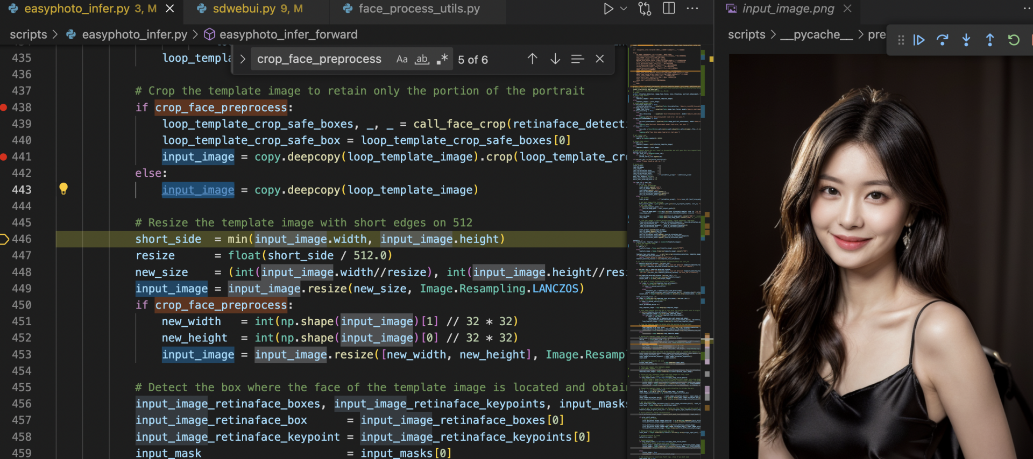
Task: Click the __pycache__ breadcrumb
Action: [x=816, y=34]
